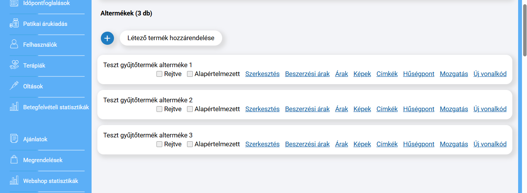Click Létező termék hozzárendelése button
The width and height of the screenshot is (527, 193).
[x=171, y=38]
